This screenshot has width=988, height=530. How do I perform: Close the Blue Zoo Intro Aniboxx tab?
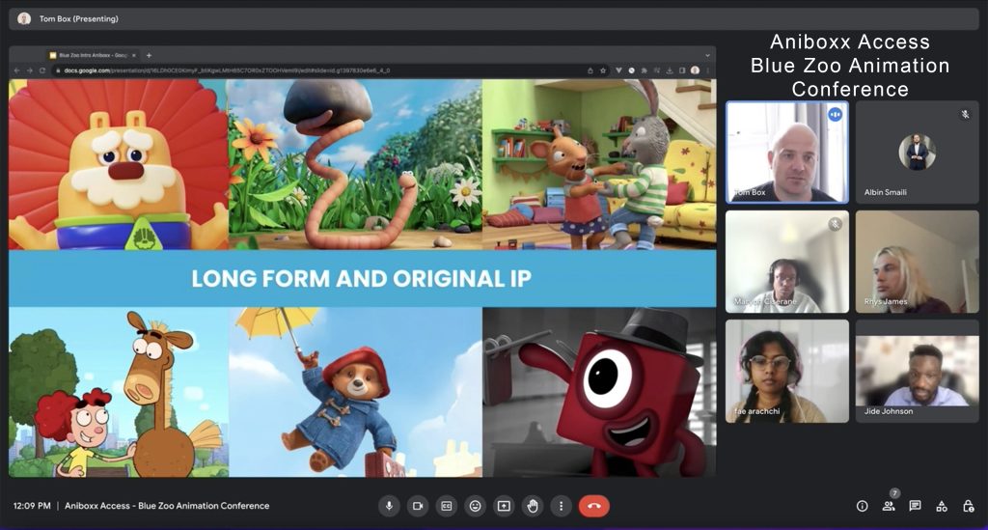(133, 55)
